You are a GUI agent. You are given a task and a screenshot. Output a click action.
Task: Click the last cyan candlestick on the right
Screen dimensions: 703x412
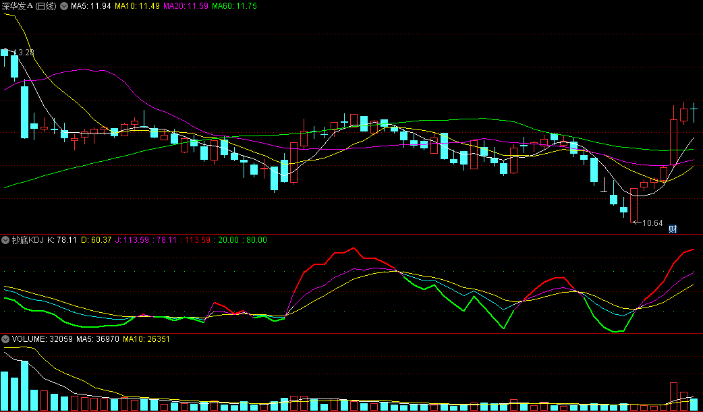pos(694,111)
